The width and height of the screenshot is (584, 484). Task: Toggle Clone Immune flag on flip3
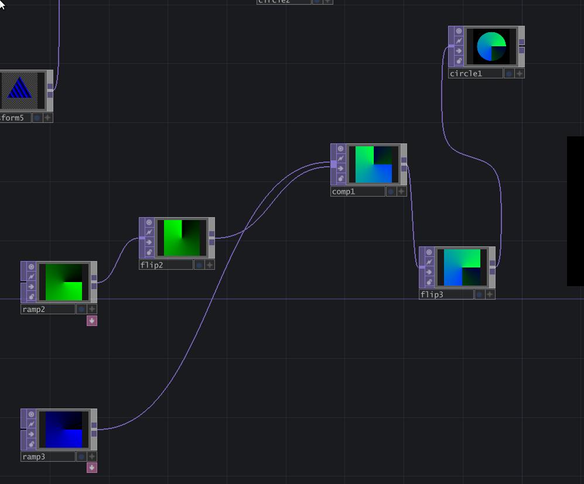coord(429,262)
